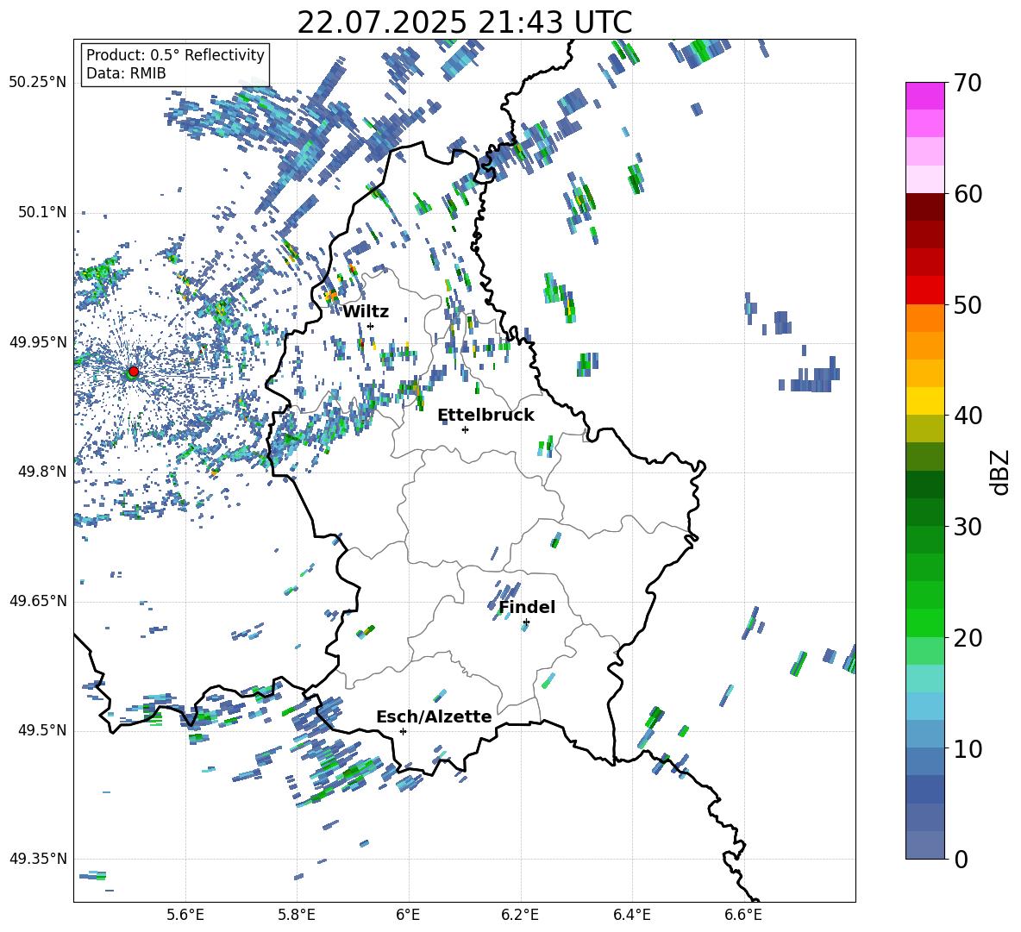This screenshot has width=1021, height=932.
Task: Click the Wiltz city label
Action: 366,312
